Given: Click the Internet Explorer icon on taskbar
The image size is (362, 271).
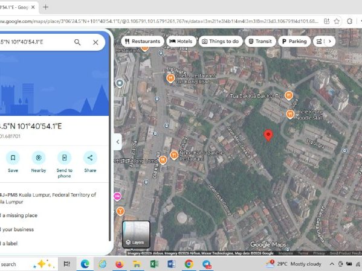Looking at the screenshot, I should pyautogui.click(x=103, y=264).
